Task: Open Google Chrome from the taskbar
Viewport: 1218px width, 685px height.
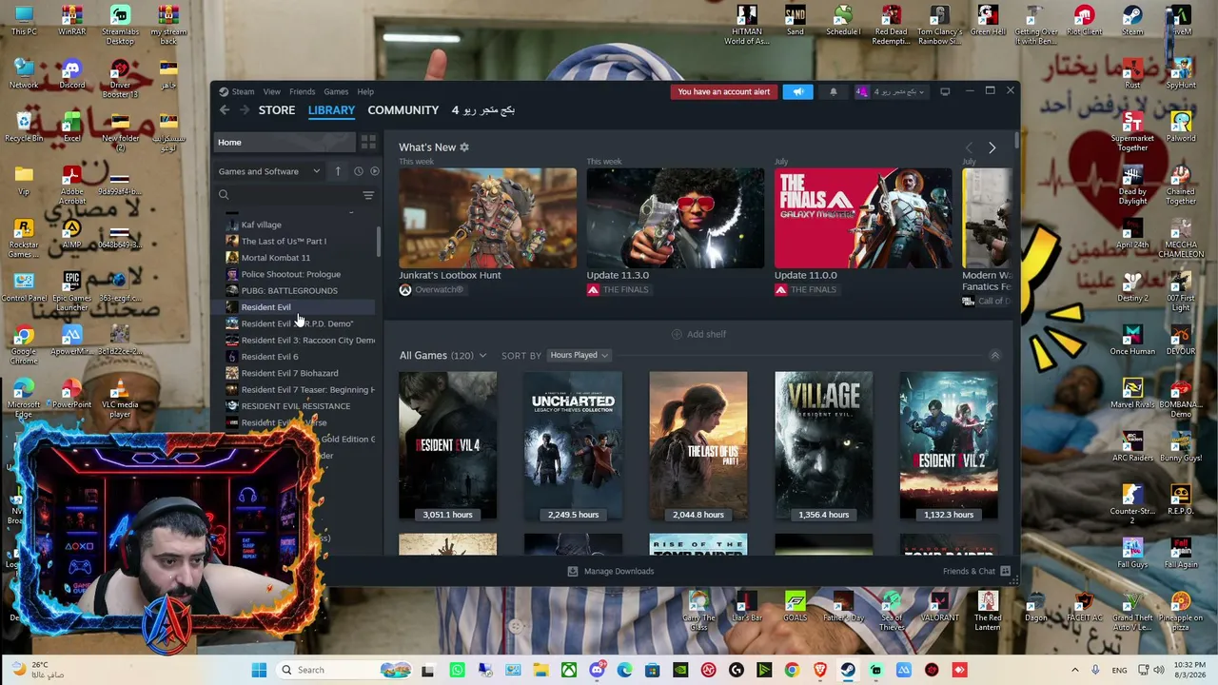Action: click(x=792, y=670)
